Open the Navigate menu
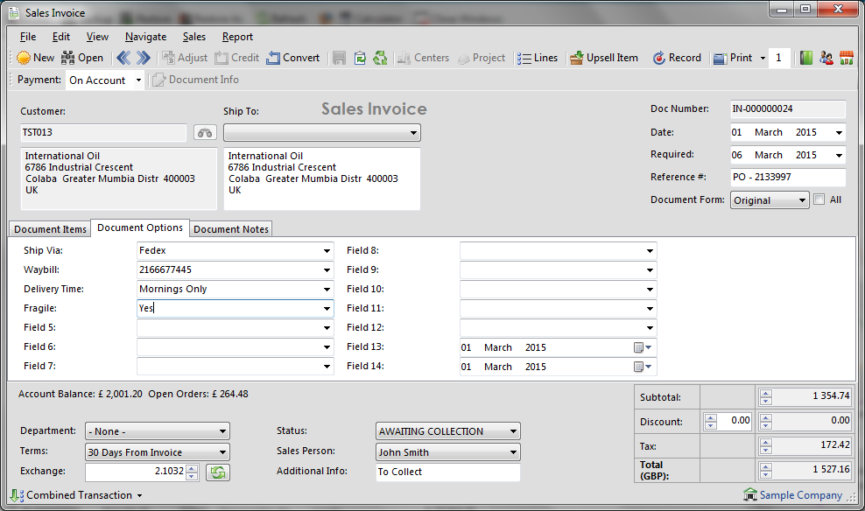Image resolution: width=865 pixels, height=511 pixels. (145, 37)
